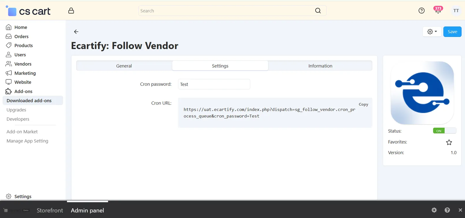
Task: Mark add-on as favorite with star
Action: tap(449, 142)
